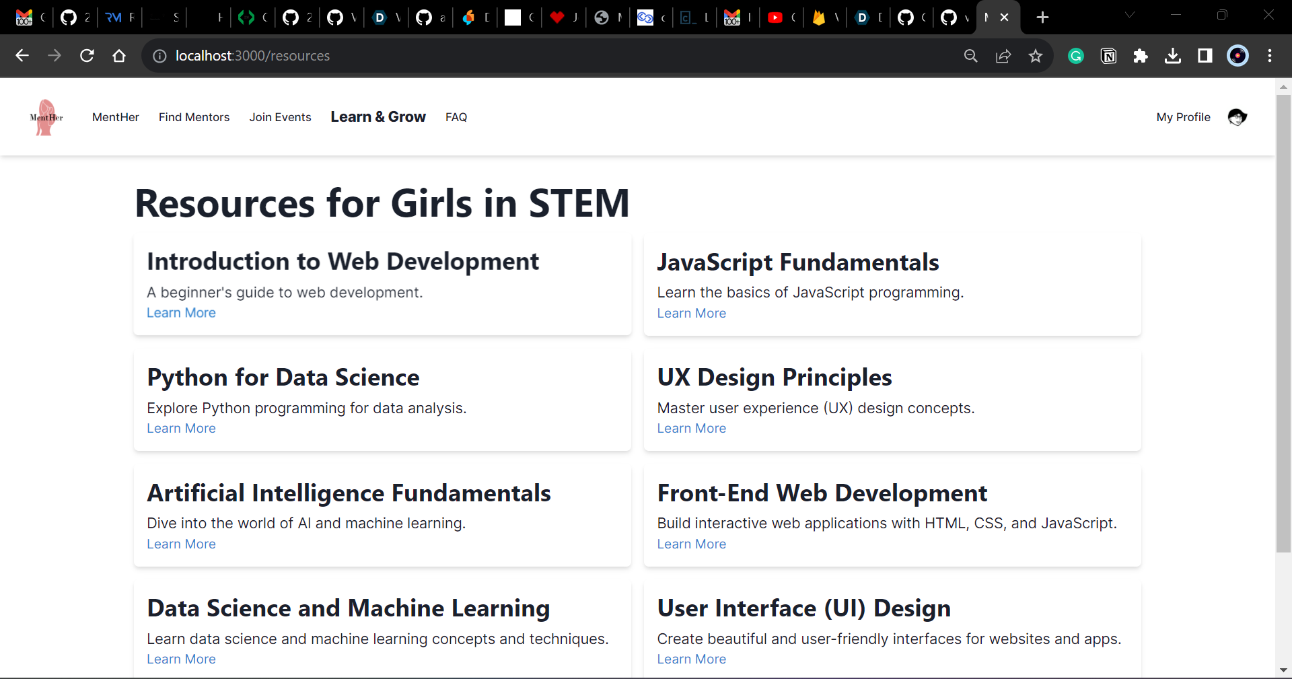Click Learn More under JavaScript Fundamentals
The width and height of the screenshot is (1292, 679).
point(692,314)
